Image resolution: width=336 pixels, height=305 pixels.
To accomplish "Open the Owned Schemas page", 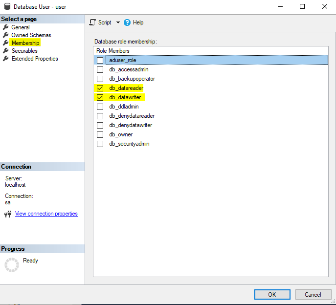I will coord(31,35).
